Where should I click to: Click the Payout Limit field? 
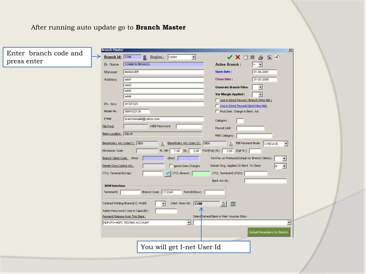pos(250,128)
